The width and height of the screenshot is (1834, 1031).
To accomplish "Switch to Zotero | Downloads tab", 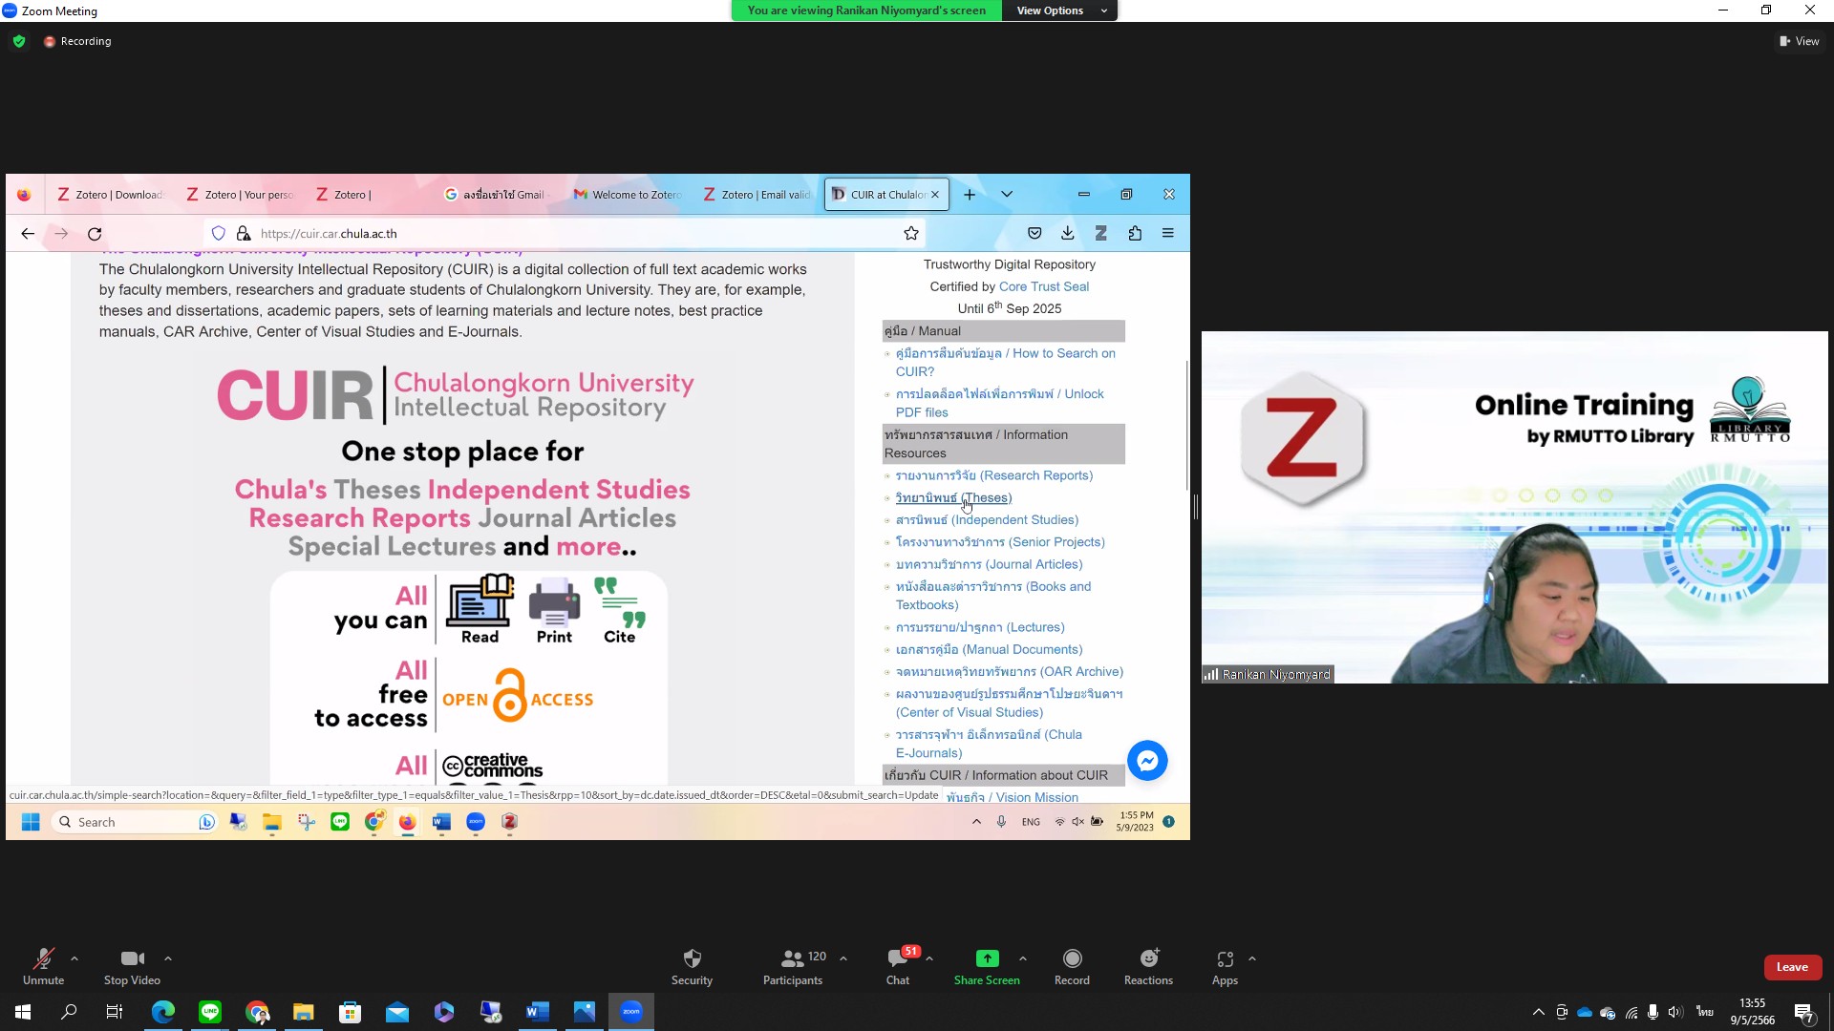I will (x=111, y=195).
